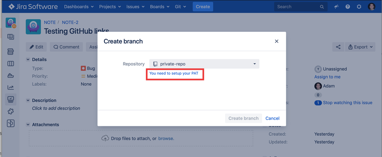Click the Jira Software logo
The width and height of the screenshot is (382, 157).
(x=33, y=7)
